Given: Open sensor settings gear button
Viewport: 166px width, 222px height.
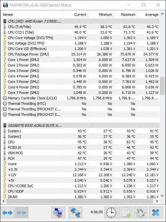Looking at the screenshot, I should pyautogui.click(x=141, y=213).
